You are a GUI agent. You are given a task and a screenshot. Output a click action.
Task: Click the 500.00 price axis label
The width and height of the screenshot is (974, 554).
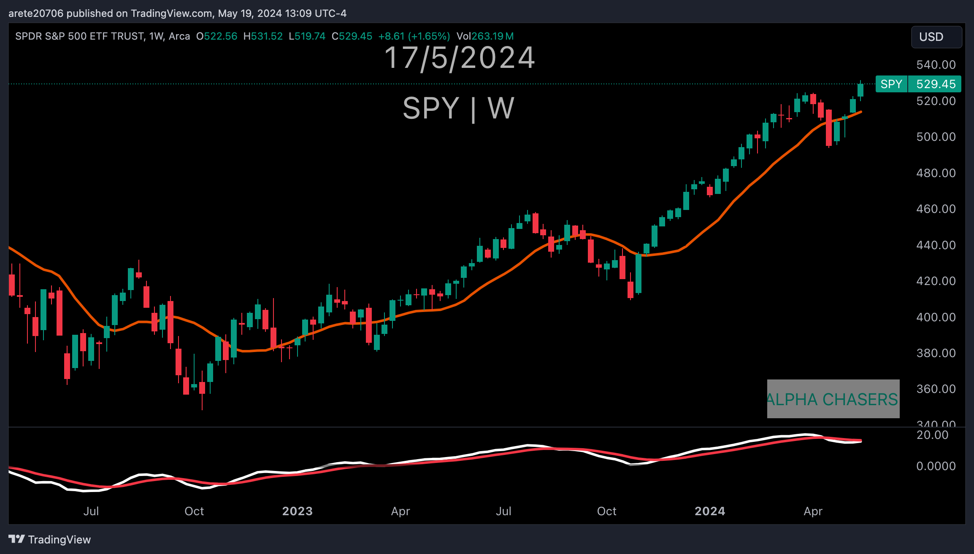coord(936,137)
